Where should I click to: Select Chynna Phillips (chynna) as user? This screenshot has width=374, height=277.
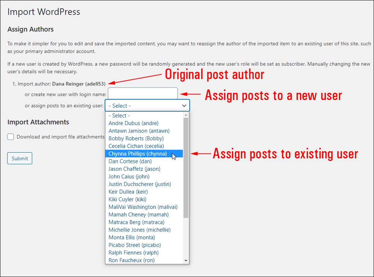coord(144,154)
